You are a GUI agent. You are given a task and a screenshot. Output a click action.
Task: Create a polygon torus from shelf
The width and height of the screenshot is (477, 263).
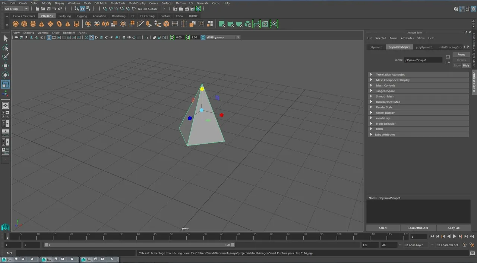pyautogui.click(x=59, y=24)
